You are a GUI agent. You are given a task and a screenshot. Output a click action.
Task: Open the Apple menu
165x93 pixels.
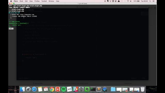11,1
